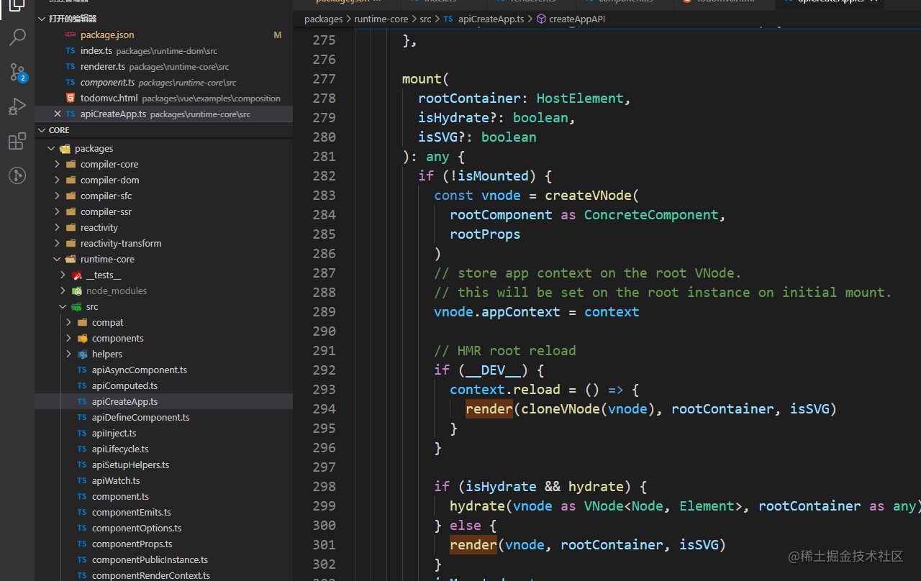Expand the compiler-ssr folder
This screenshot has height=581, width=921.
(x=57, y=211)
